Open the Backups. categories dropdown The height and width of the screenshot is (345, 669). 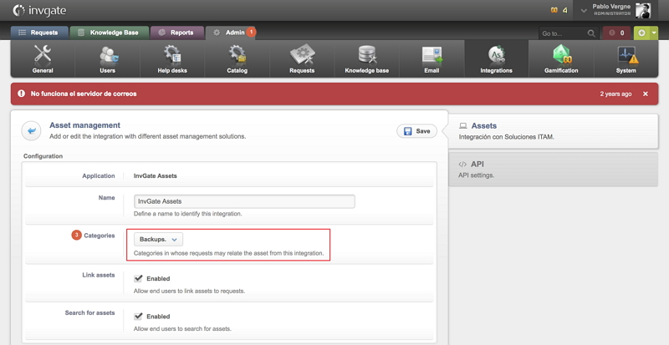tap(158, 239)
